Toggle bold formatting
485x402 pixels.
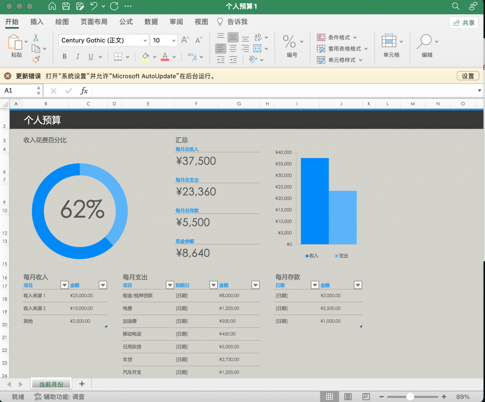(x=64, y=56)
